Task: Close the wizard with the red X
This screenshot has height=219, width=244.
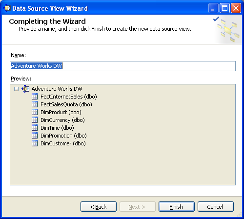Action: point(236,8)
